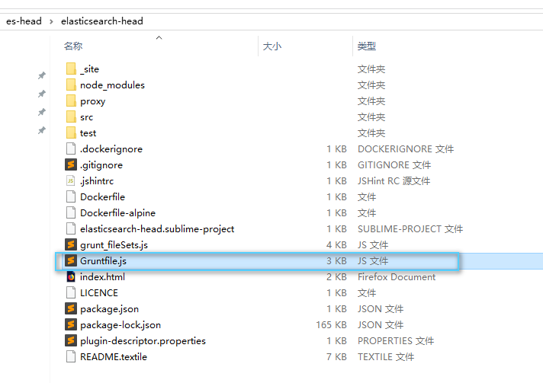Image resolution: width=543 pixels, height=383 pixels.
Task: Click the LICENCE file icon
Action: point(71,292)
